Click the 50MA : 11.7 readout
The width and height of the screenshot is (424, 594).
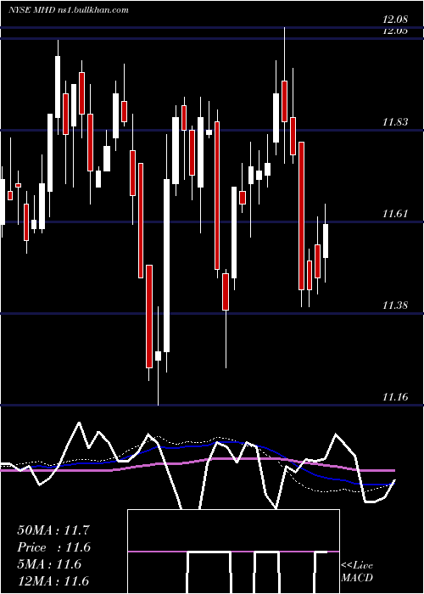click(x=53, y=530)
